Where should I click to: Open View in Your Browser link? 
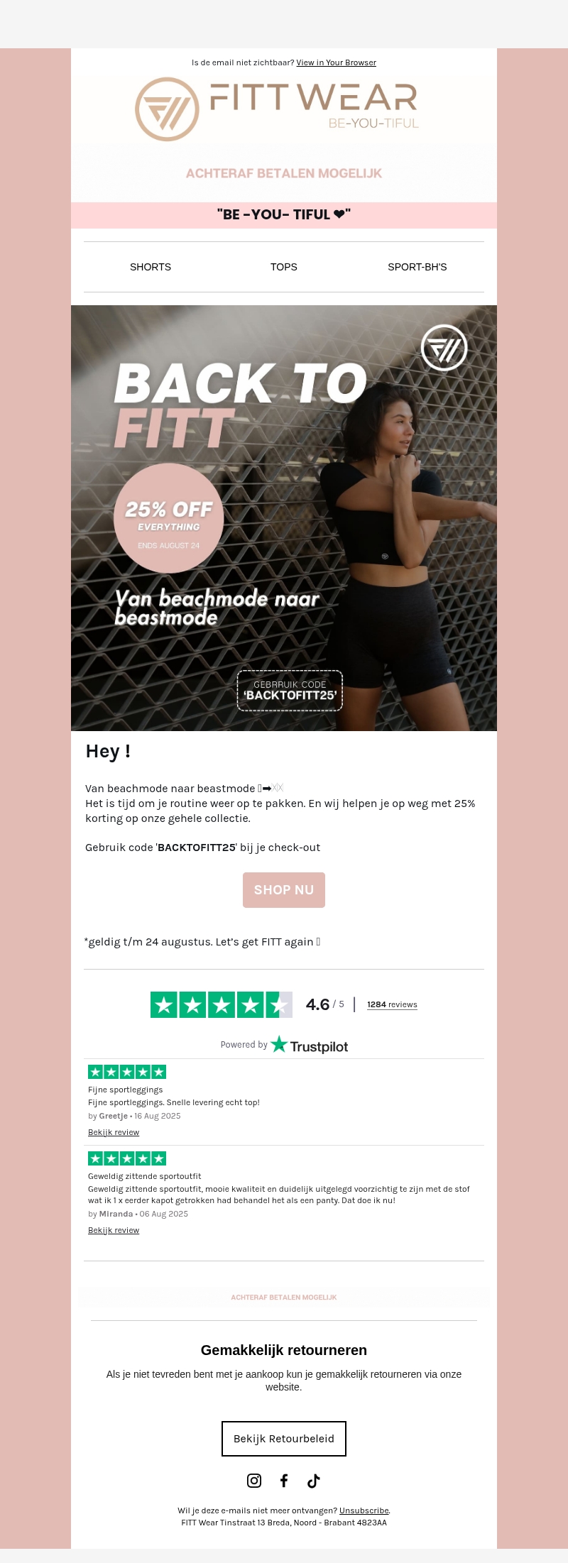[337, 62]
